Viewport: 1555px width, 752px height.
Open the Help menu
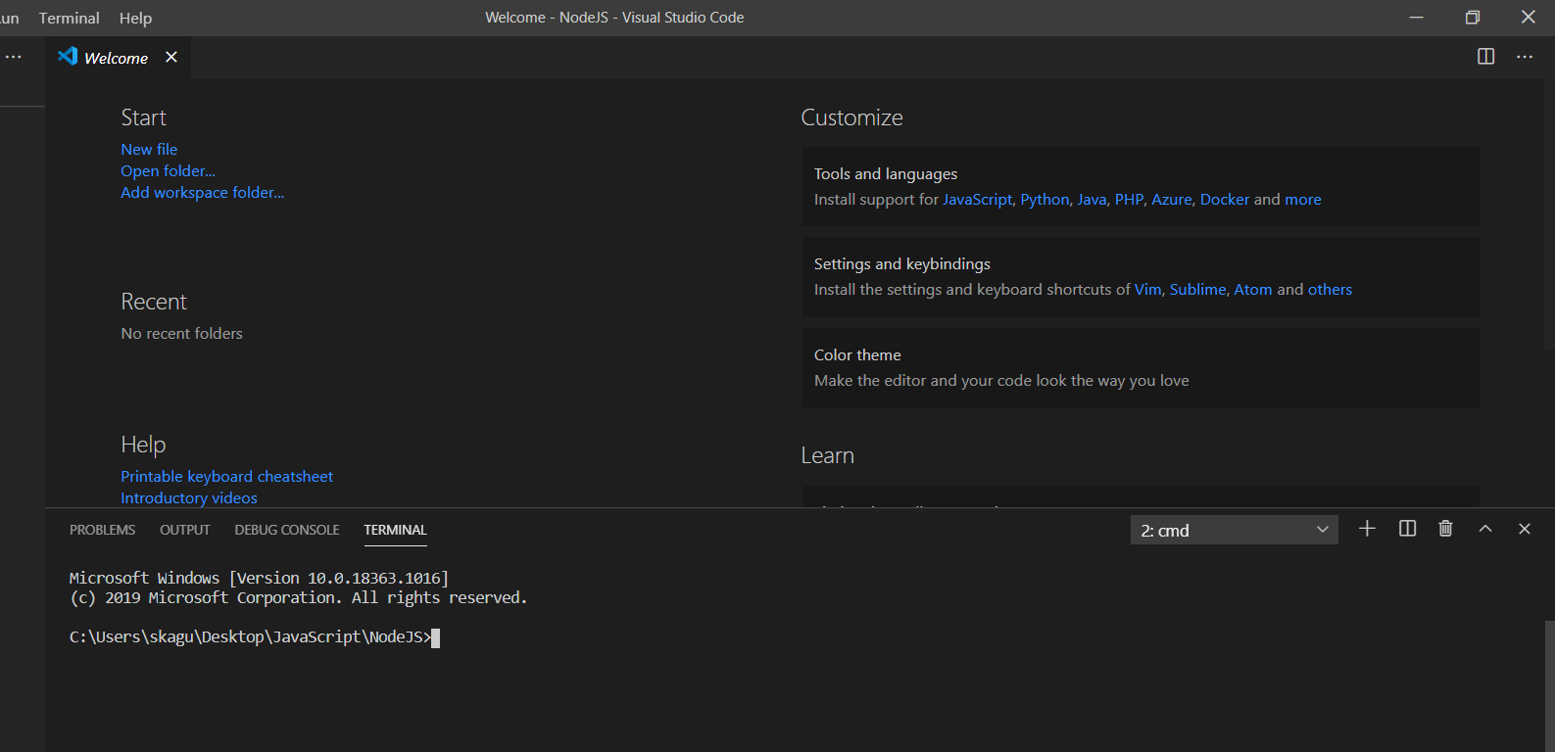pos(135,18)
